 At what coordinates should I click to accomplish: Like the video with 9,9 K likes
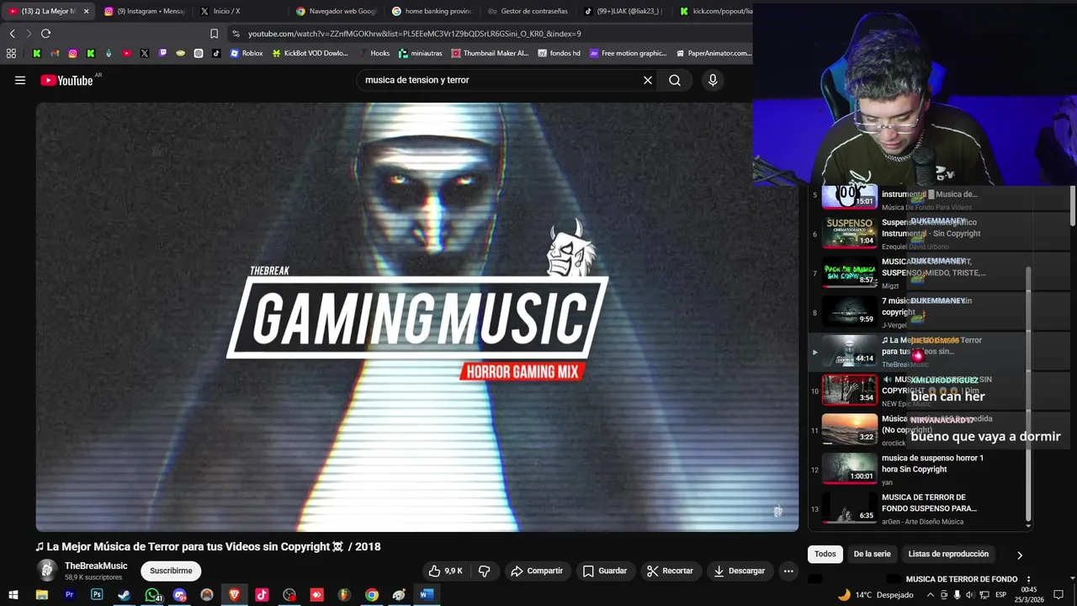446,571
